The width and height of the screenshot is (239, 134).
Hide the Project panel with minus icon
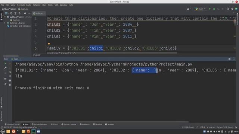point(29,13)
